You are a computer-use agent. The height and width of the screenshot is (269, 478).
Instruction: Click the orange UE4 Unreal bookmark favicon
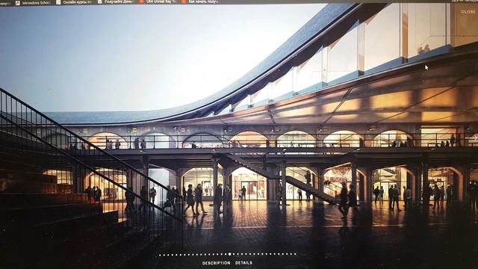142,1
